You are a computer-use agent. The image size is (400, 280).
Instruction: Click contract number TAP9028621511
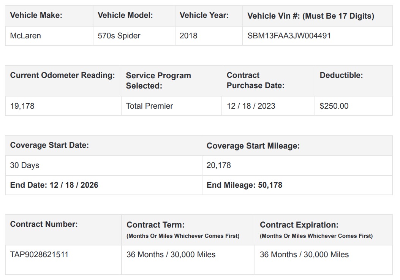39,255
